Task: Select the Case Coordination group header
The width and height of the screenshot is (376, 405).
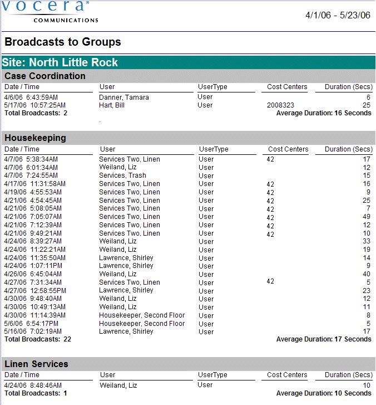Action: (45, 76)
